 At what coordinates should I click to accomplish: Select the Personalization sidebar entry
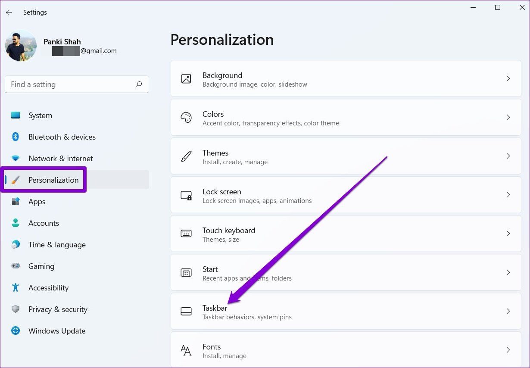click(x=77, y=180)
